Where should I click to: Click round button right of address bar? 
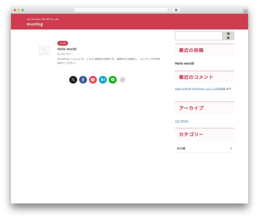[176, 10]
